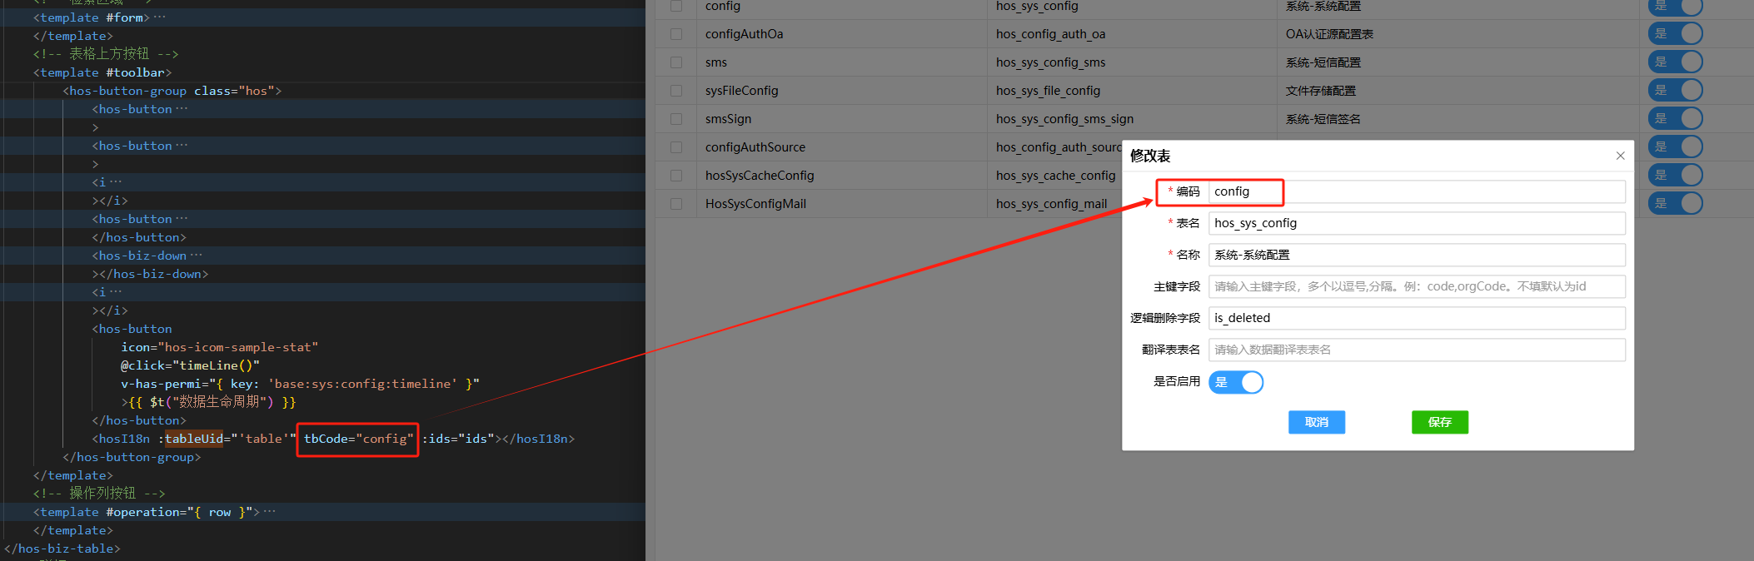
Task: Toggle the 是否启用 switch in dialog
Action: [1236, 382]
